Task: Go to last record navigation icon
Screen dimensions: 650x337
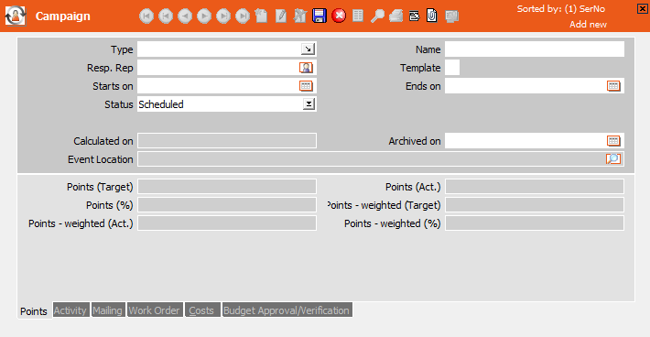Action: point(243,16)
